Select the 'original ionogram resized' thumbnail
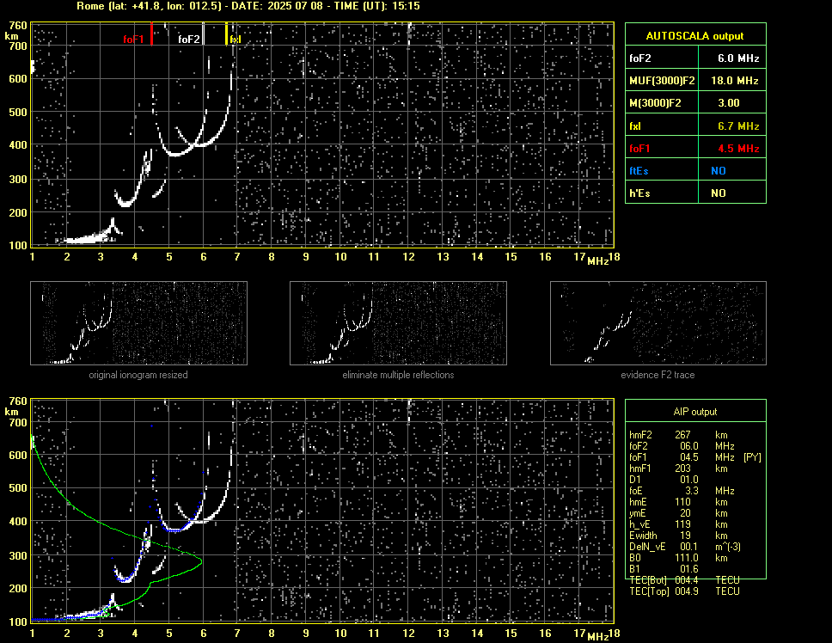This screenshot has width=832, height=643. [x=138, y=323]
